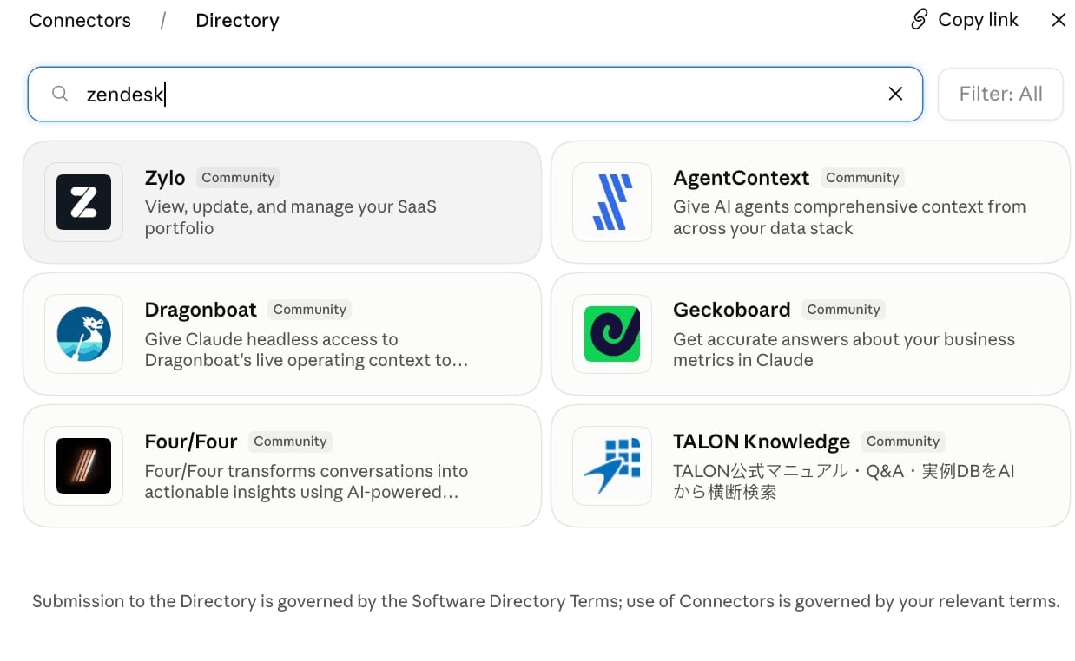Click the Community badge next to Dragonboat
The image size is (1075, 661).
pyautogui.click(x=309, y=310)
